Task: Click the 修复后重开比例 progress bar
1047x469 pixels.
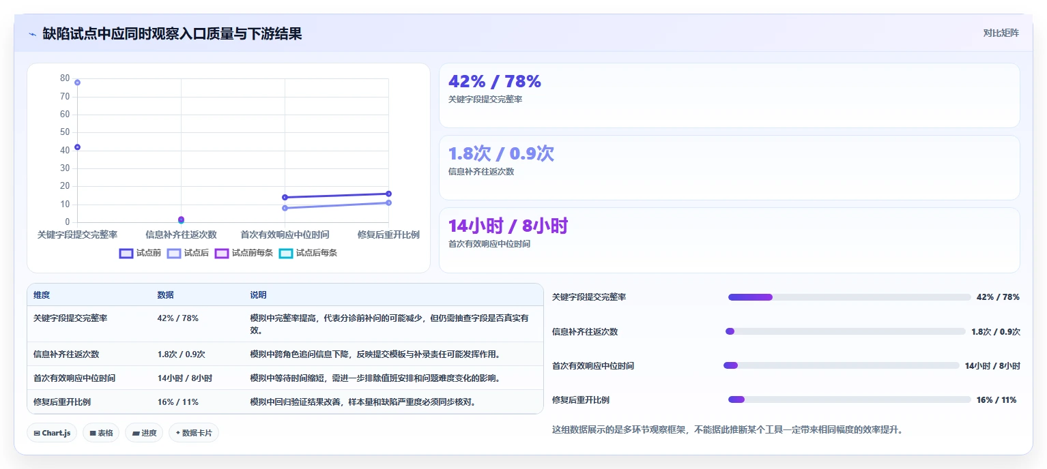Action: [849, 399]
